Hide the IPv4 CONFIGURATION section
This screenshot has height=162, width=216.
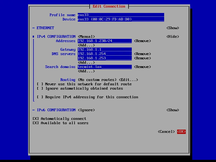point(172,36)
